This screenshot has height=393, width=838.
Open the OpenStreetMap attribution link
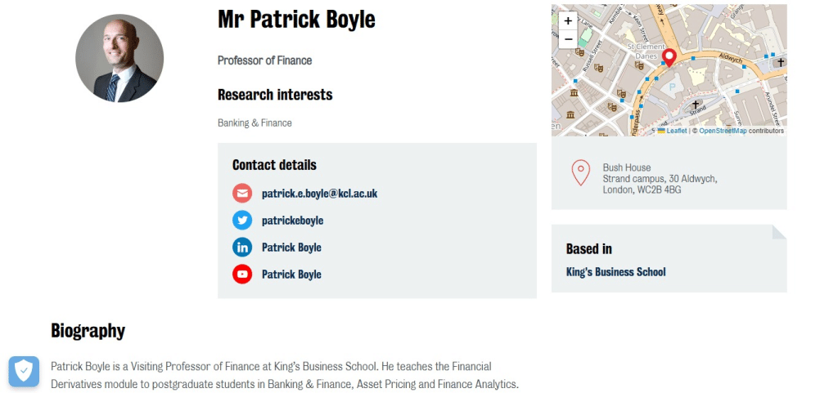pyautogui.click(x=723, y=131)
